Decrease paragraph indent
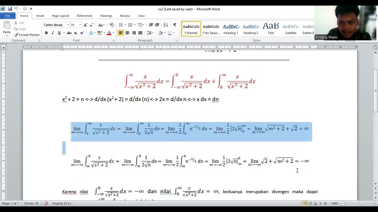The height and width of the screenshot is (212, 378). click(x=151, y=25)
